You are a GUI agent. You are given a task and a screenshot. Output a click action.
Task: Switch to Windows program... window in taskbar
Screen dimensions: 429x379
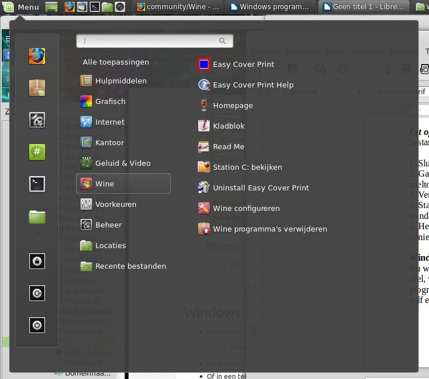[270, 7]
